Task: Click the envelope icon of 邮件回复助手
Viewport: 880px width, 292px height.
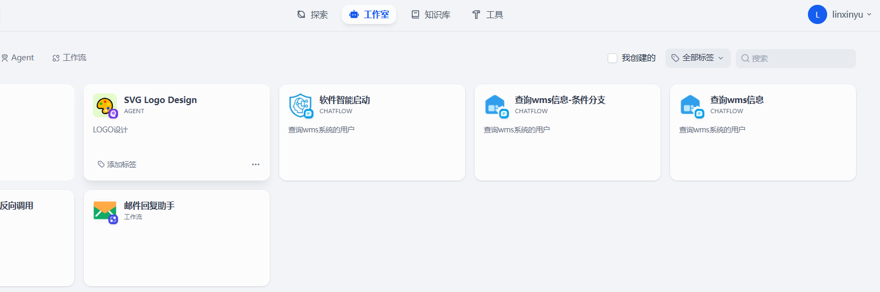Action: [x=105, y=211]
